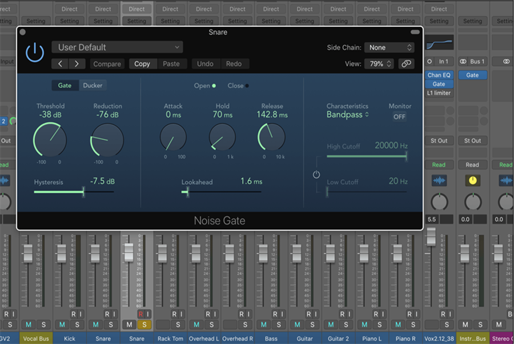514x344 pixels.
Task: Click the Copy button
Action: (x=142, y=64)
